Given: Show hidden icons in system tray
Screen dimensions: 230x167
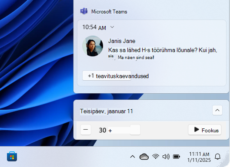Looking at the screenshot, I should [133, 157].
